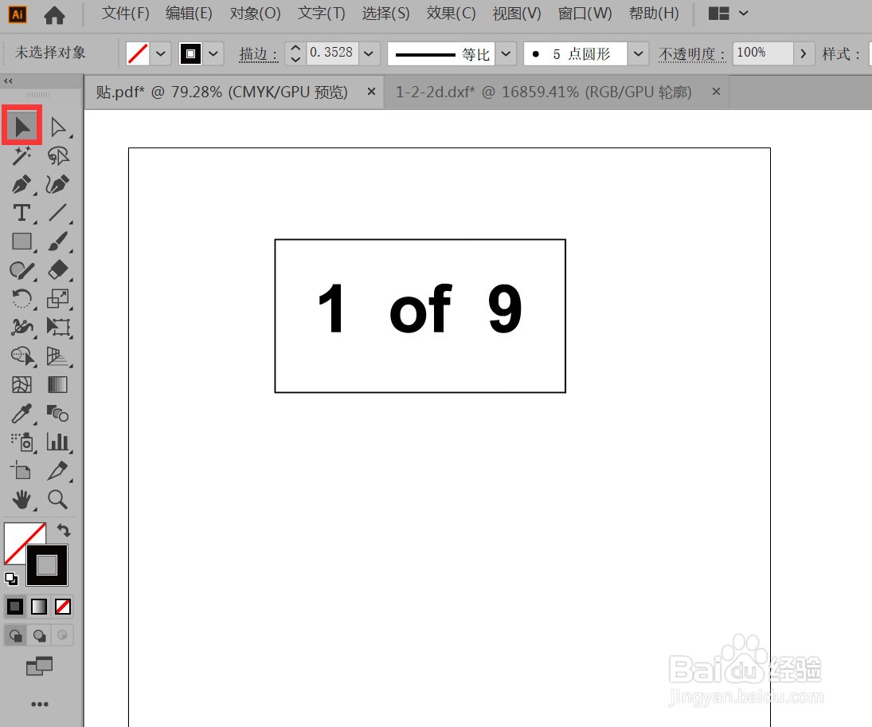Activate the Shape Builder tool
The height and width of the screenshot is (727, 872).
click(22, 356)
